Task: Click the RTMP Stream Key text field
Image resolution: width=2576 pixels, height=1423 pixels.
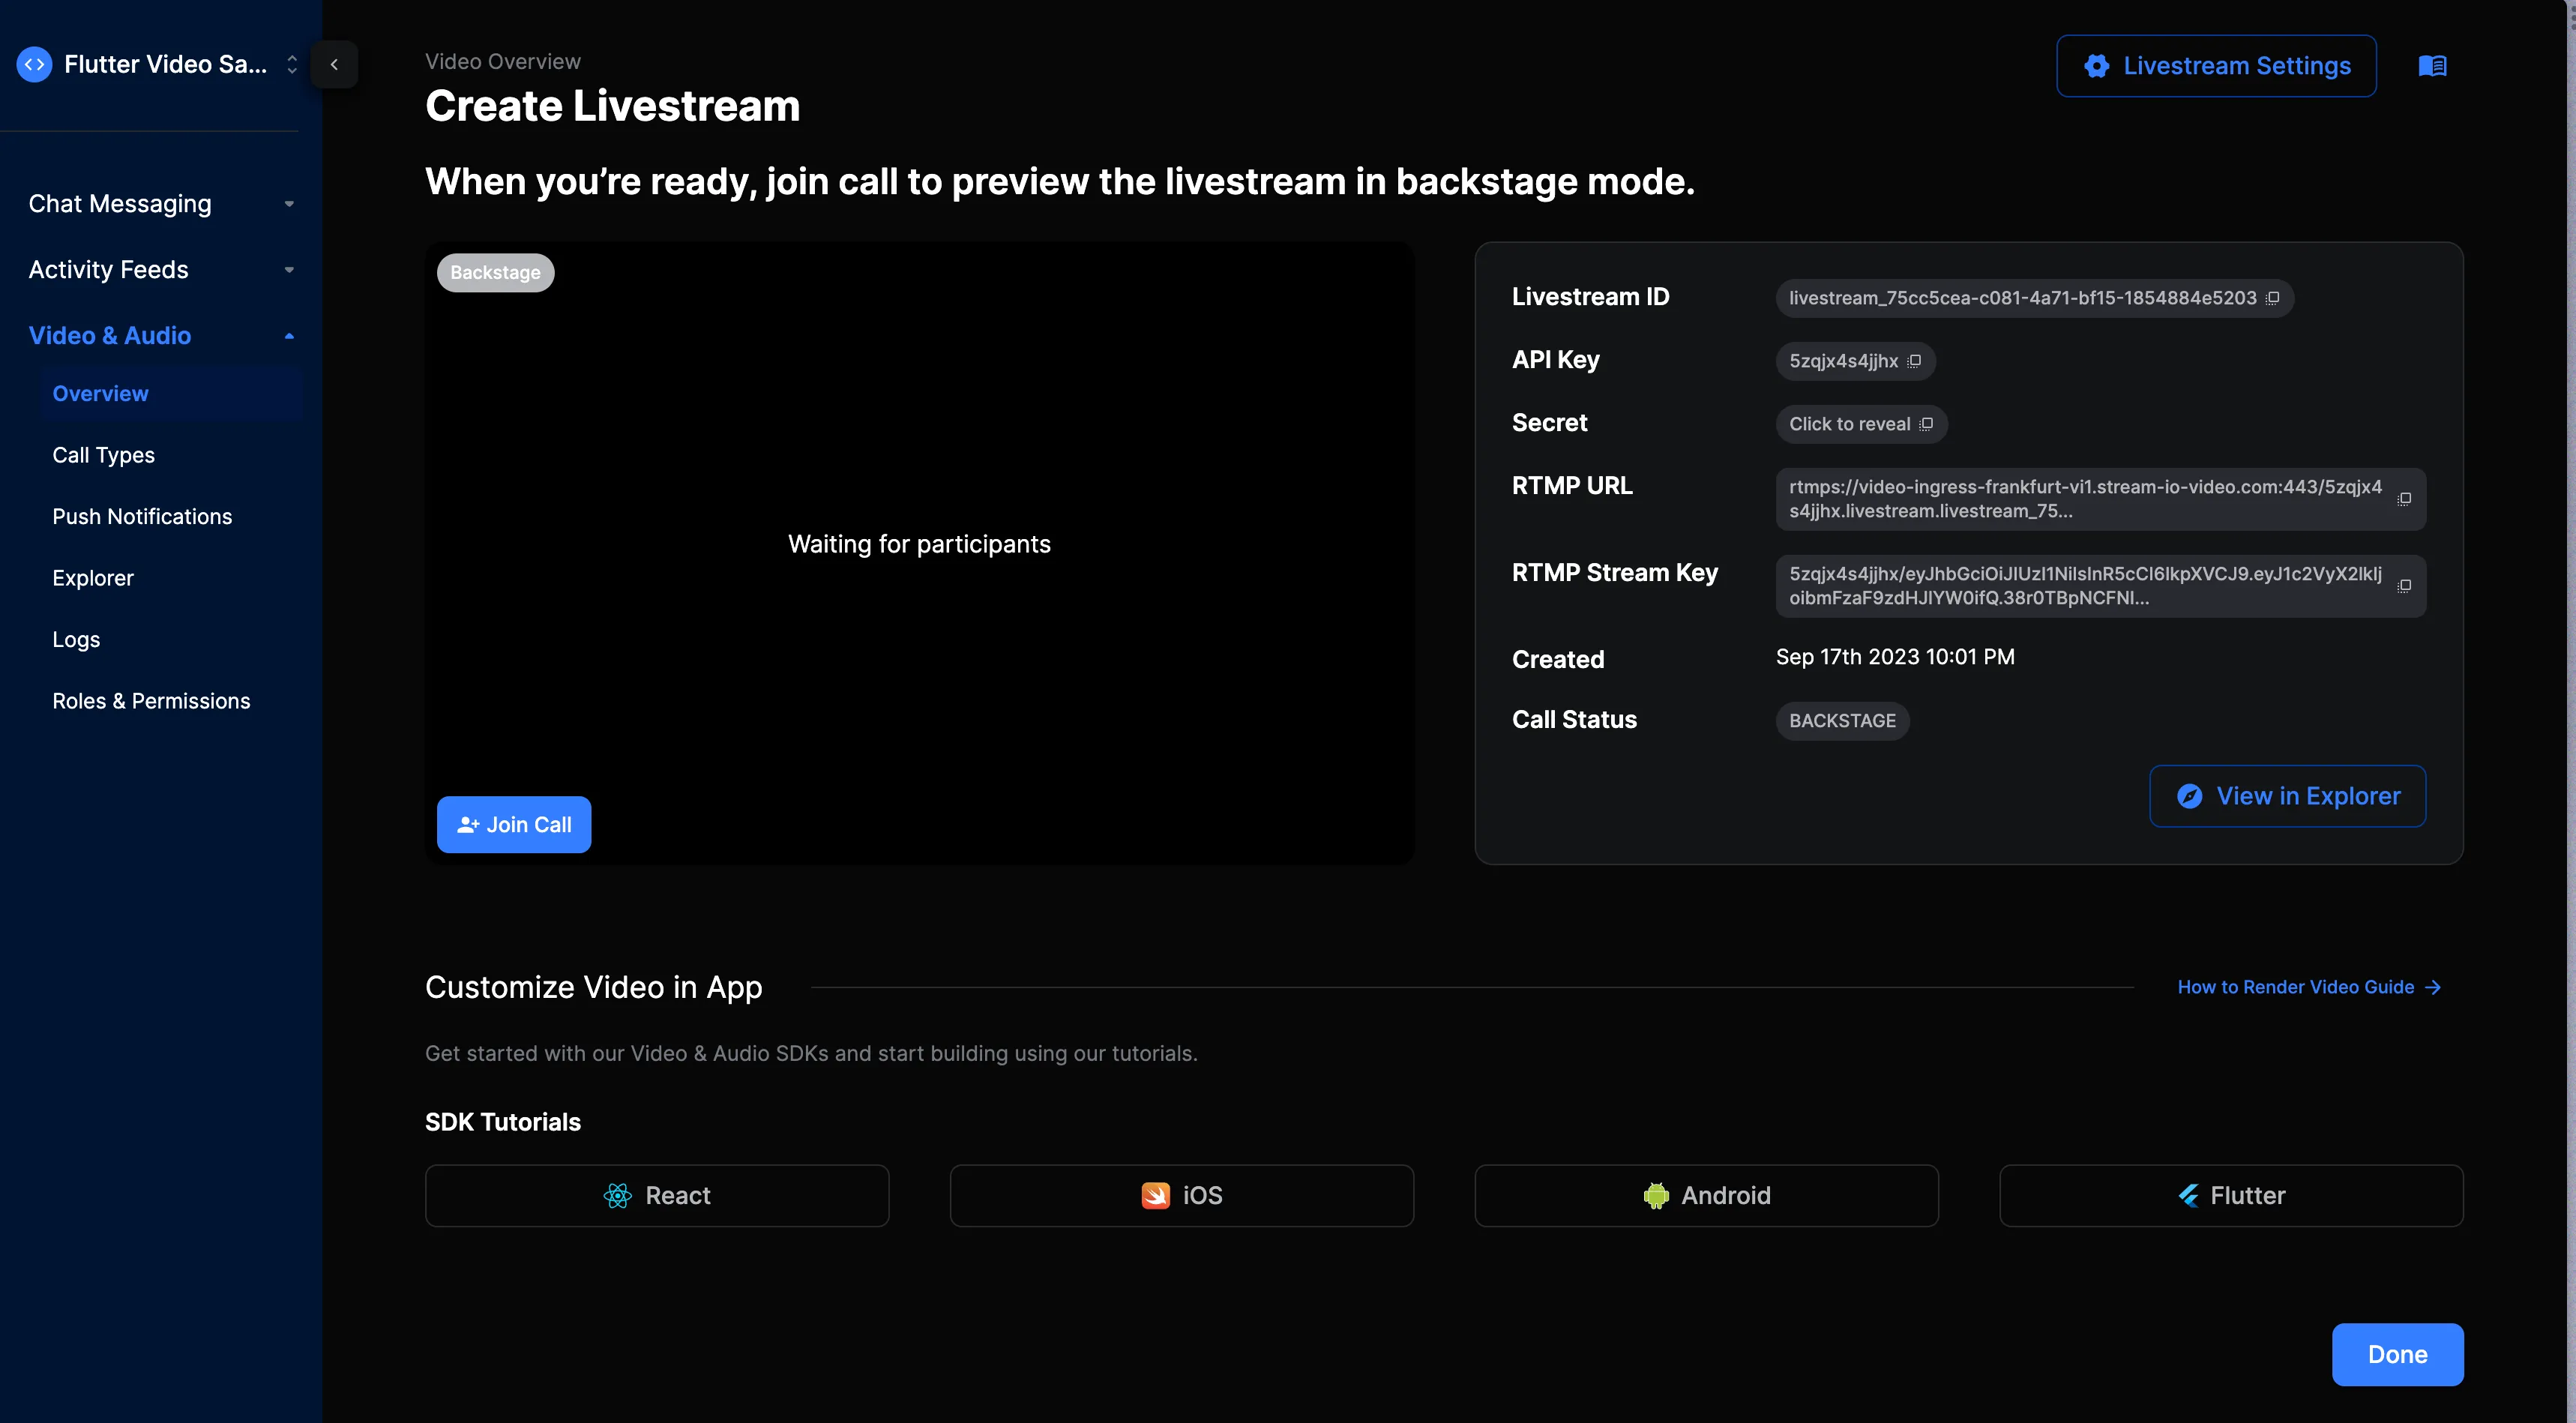Action: [2100, 586]
